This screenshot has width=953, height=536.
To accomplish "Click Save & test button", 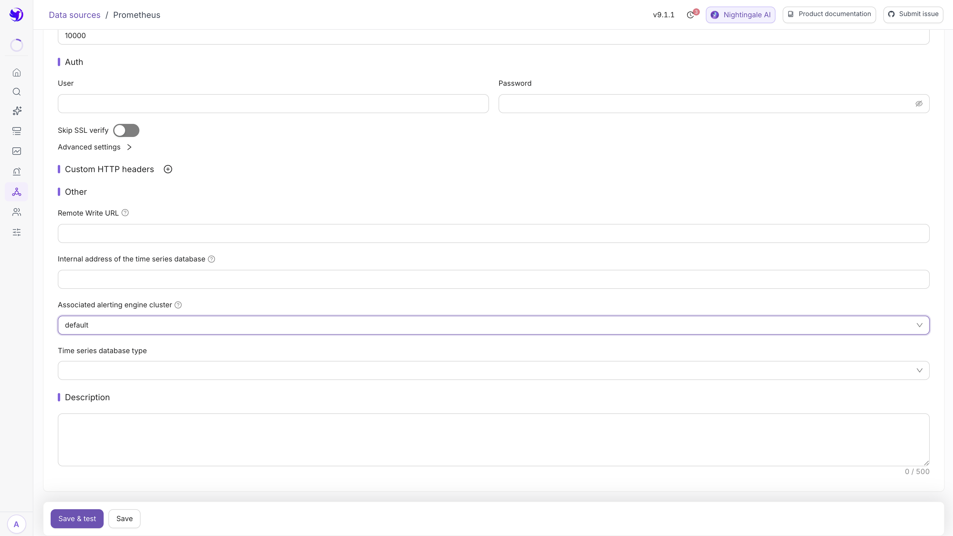I will click(77, 519).
